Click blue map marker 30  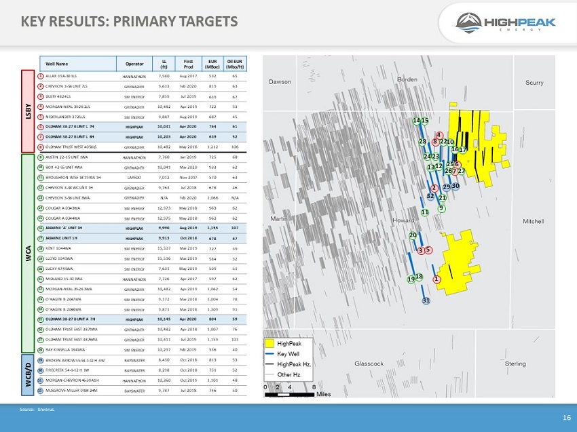(x=455, y=186)
